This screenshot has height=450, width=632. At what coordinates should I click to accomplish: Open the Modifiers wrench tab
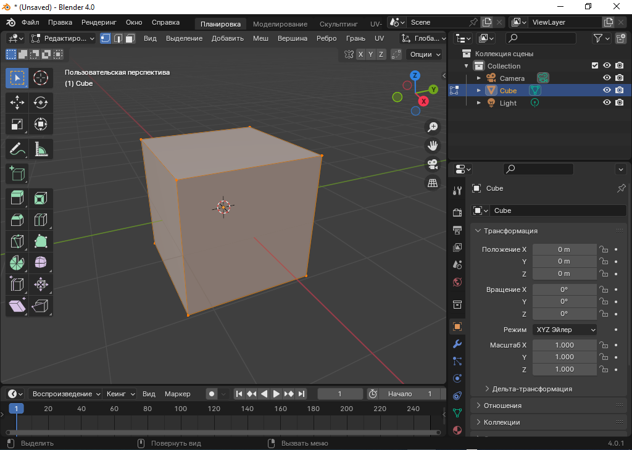(x=457, y=343)
